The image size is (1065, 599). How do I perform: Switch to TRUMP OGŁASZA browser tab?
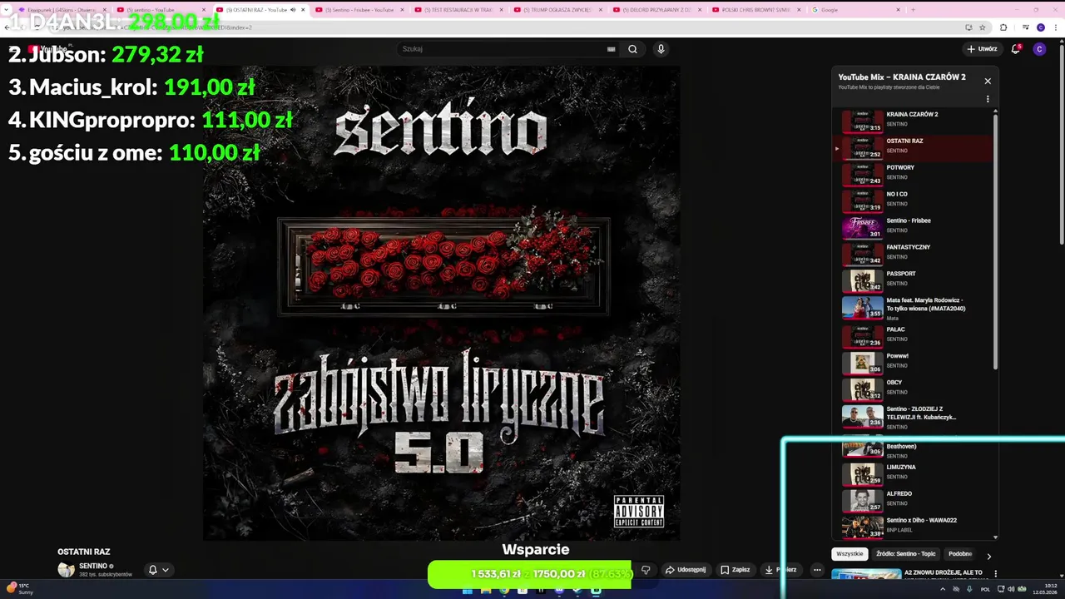[557, 10]
